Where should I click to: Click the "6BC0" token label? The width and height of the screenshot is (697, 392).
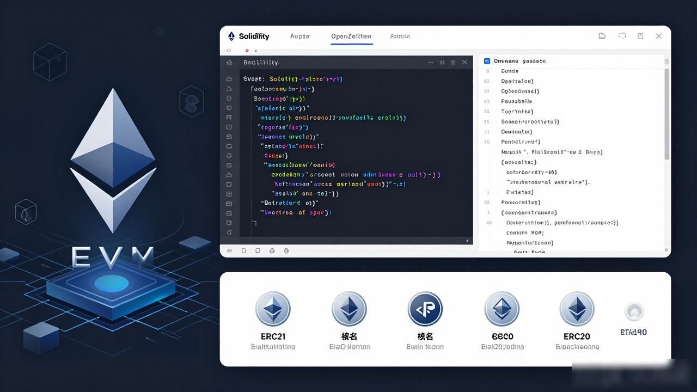tap(502, 336)
